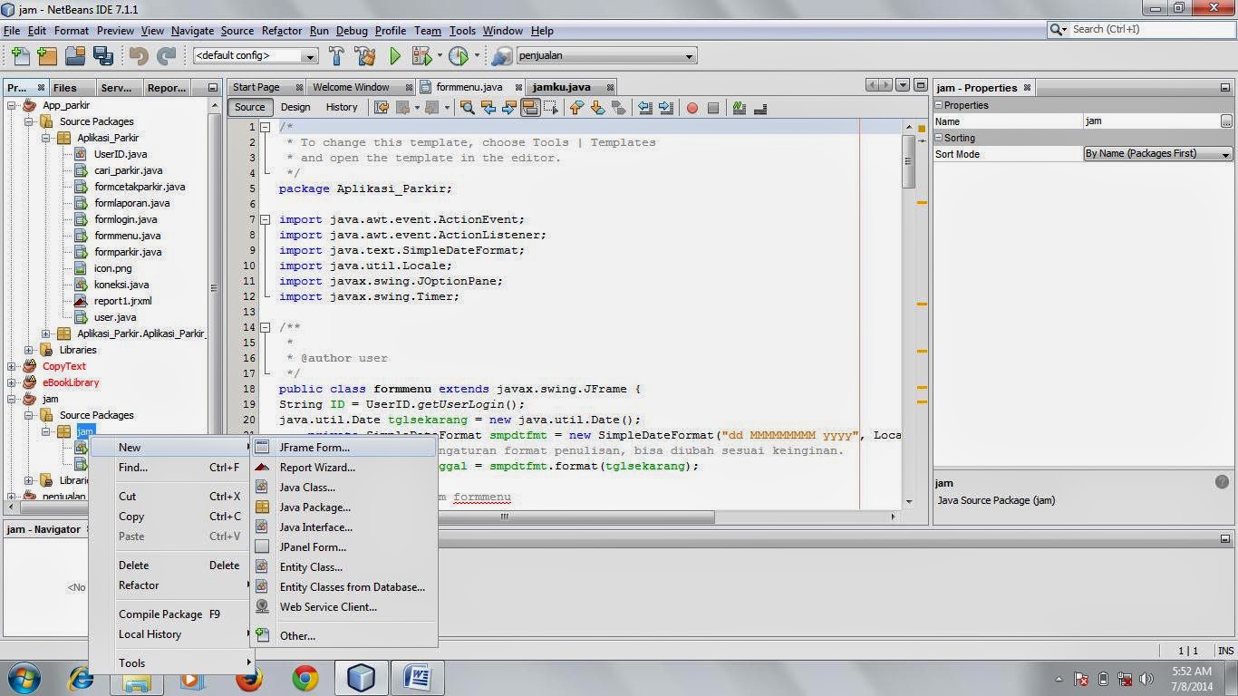1238x696 pixels.
Task: Build the project using the hammer icon
Action: tap(336, 55)
